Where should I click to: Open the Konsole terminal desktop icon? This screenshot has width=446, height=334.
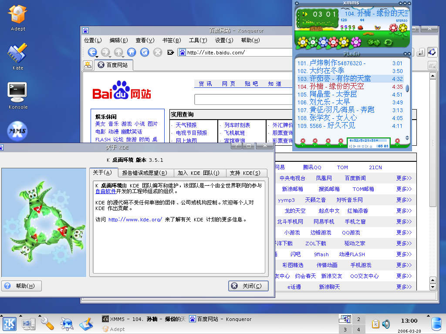(x=17, y=96)
